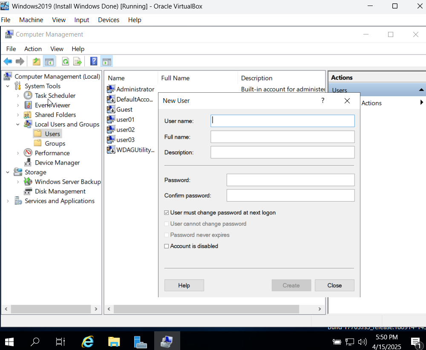Open File Explorer from taskbar
The width and height of the screenshot is (426, 350).
pos(114,341)
